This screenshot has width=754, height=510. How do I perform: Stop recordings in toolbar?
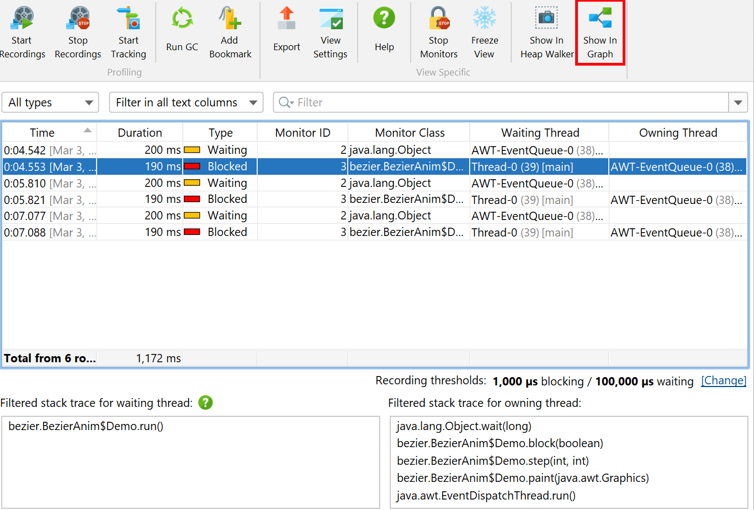point(78,33)
